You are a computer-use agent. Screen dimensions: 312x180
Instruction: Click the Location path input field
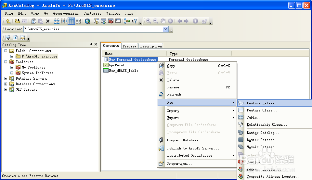pyautogui.click(x=94, y=29)
